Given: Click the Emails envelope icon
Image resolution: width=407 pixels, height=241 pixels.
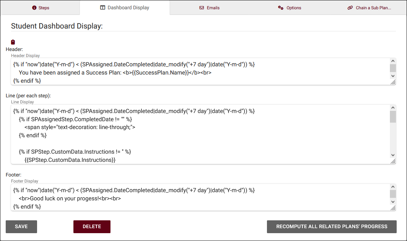Looking at the screenshot, I should click(x=202, y=8).
